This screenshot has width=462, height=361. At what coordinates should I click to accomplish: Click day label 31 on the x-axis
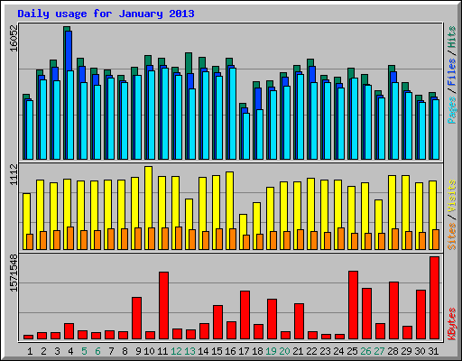433,351
